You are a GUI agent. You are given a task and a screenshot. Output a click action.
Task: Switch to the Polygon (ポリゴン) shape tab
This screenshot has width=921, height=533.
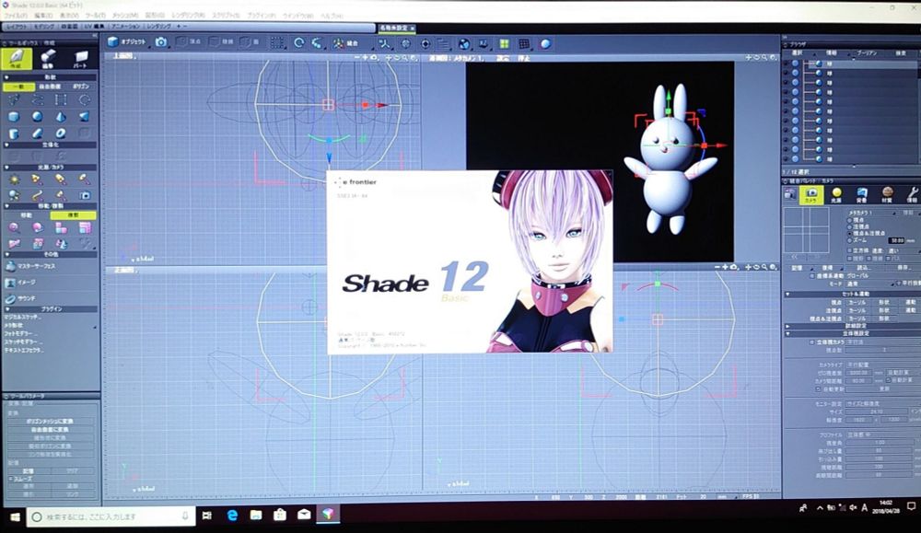click(81, 87)
